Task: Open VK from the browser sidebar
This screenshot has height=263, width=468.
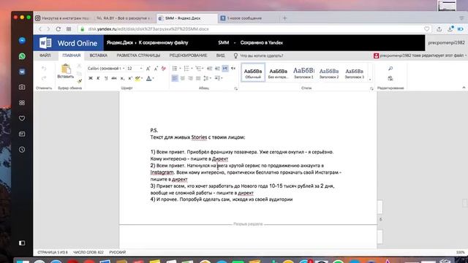Action: 22,72
